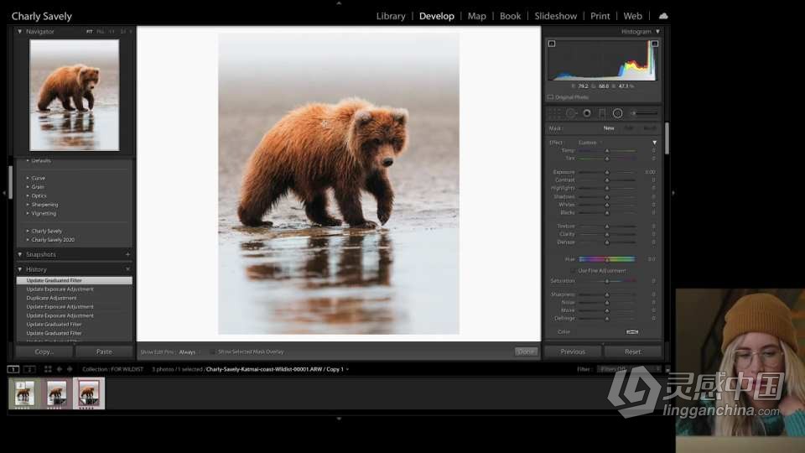Switch to Grid view icon in filmstrip bar

[48, 369]
